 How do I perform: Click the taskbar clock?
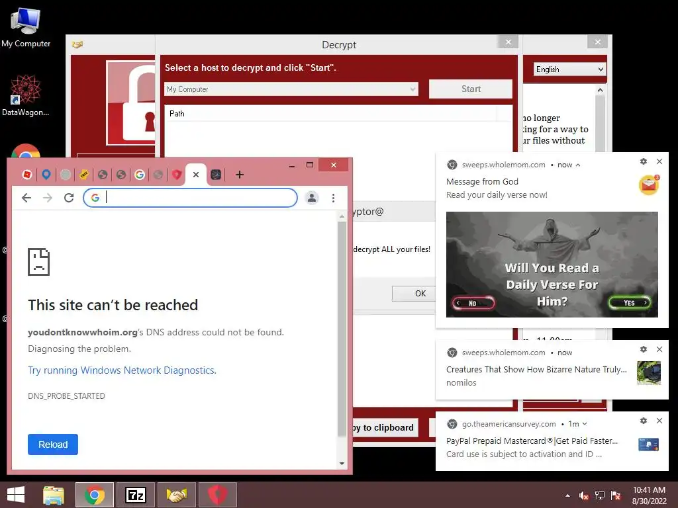click(649, 495)
